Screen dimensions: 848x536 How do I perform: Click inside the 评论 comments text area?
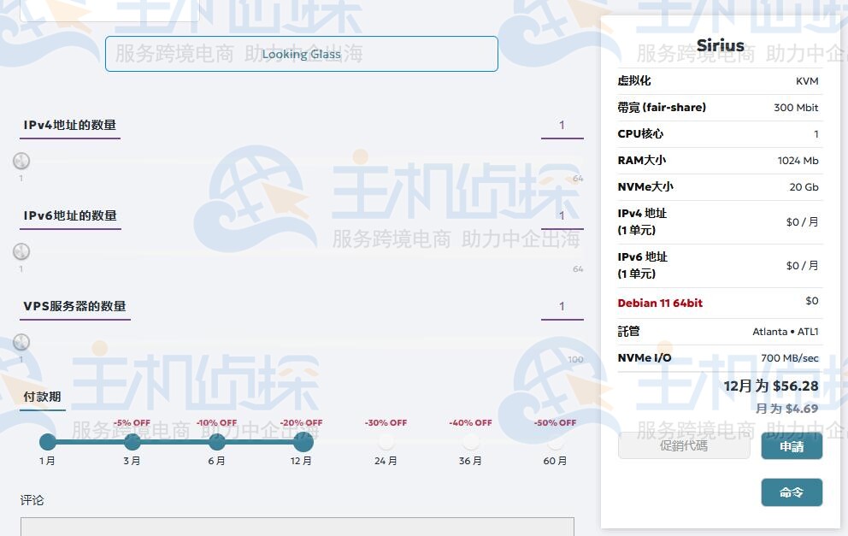coord(299,526)
